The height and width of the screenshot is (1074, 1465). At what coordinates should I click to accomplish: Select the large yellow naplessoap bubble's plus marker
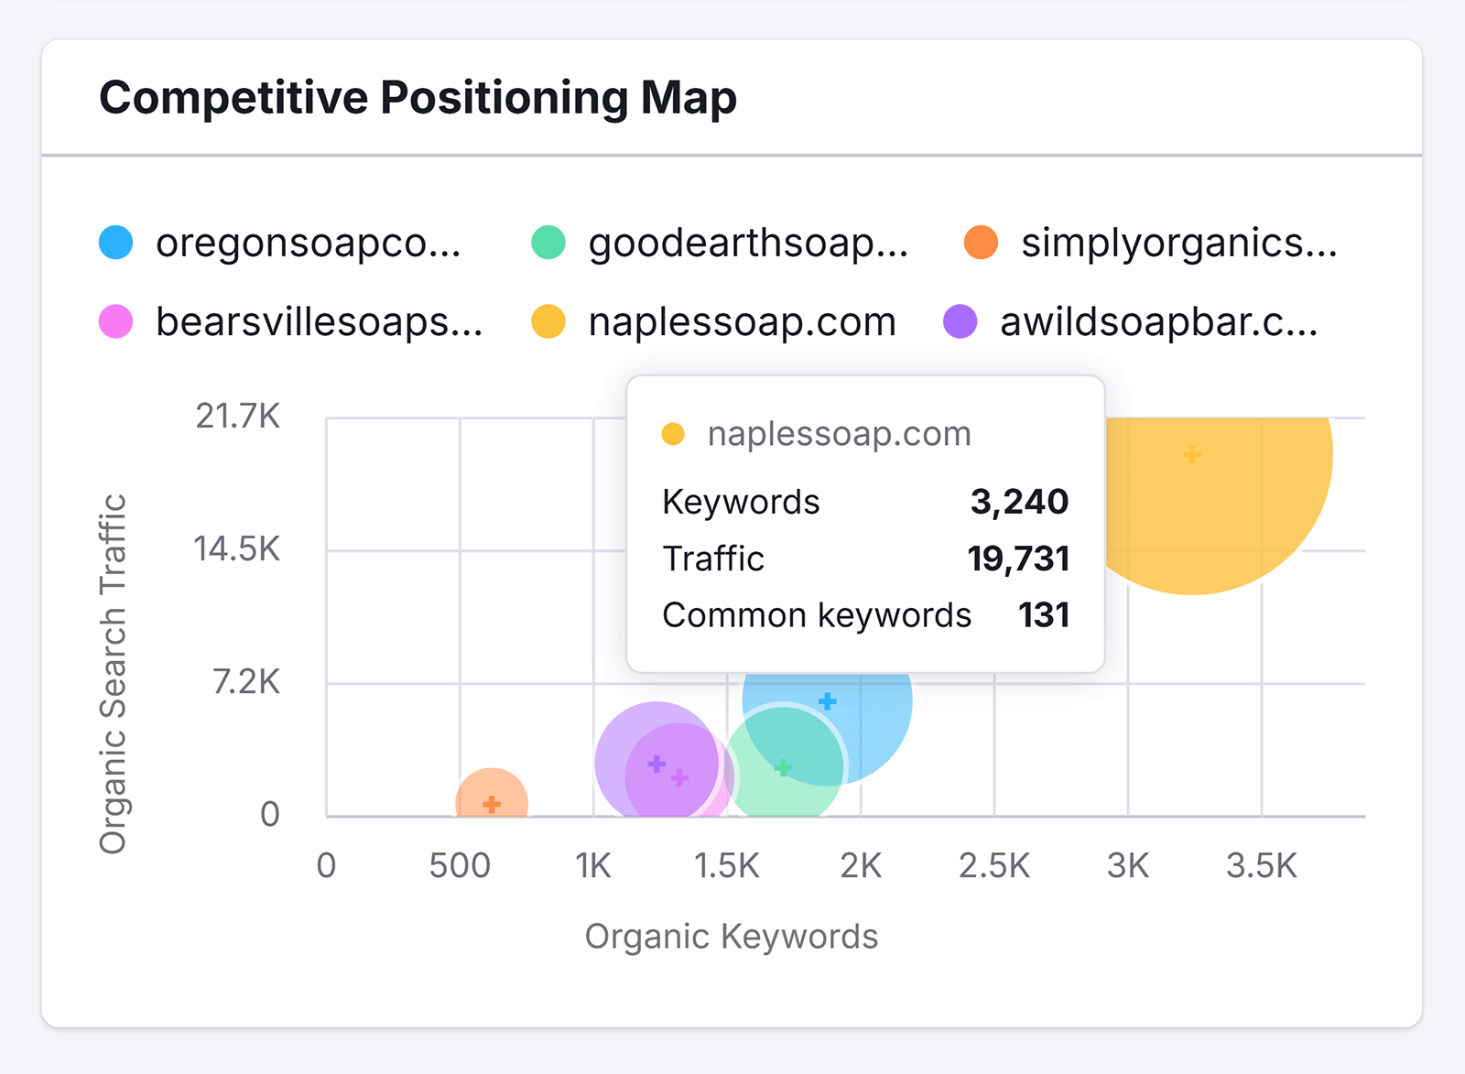(1191, 454)
